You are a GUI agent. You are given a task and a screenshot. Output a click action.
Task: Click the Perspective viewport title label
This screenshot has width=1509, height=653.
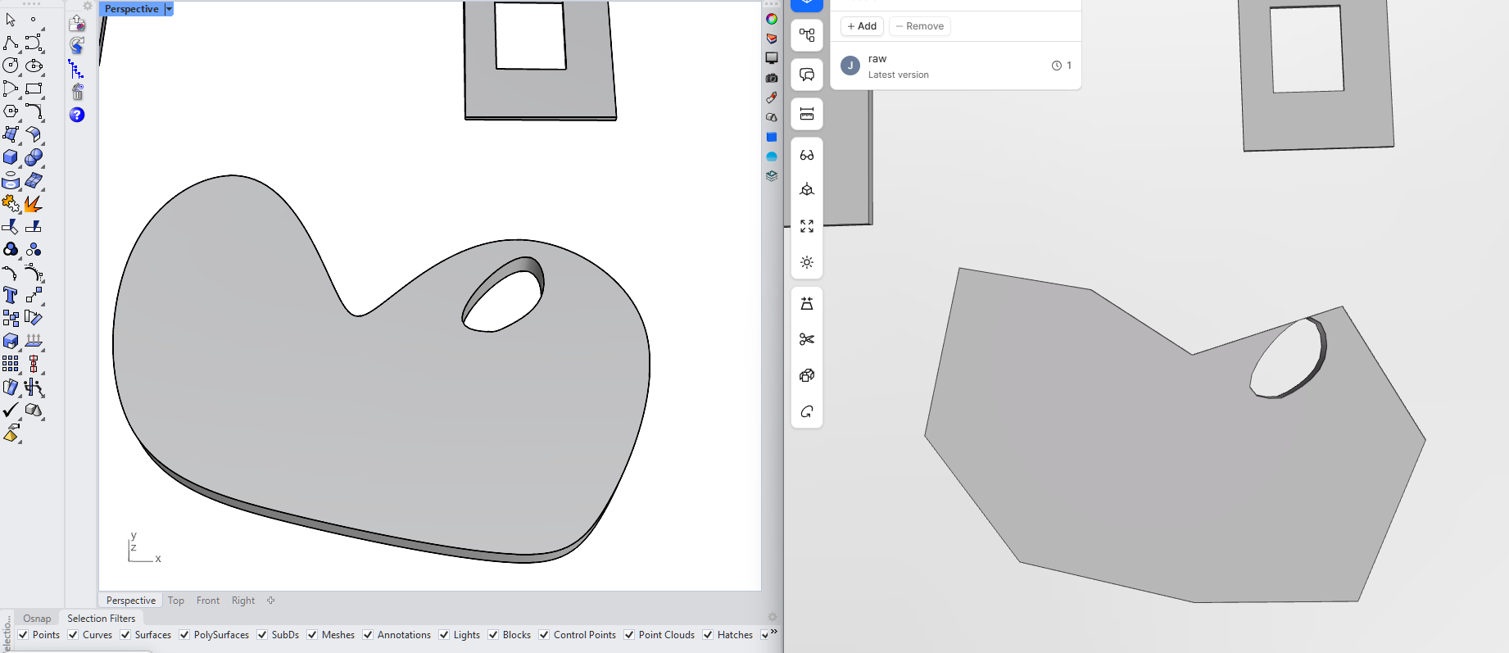132,9
